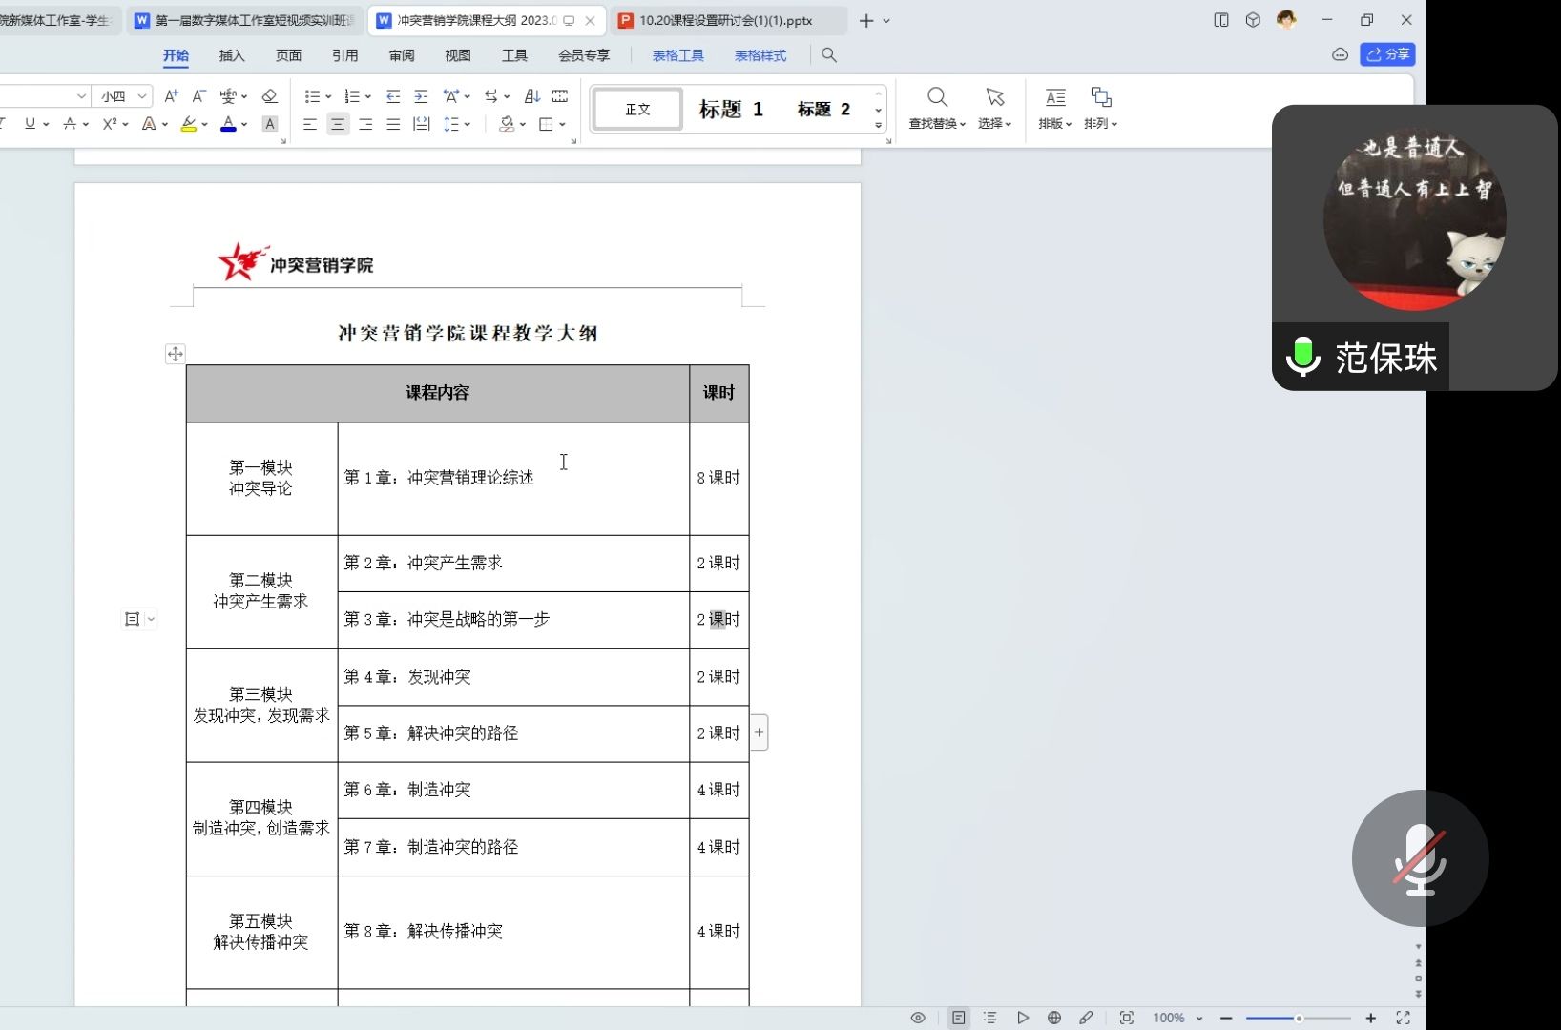Open the Find and Replace tool
The width and height of the screenshot is (1561, 1030).
pyautogui.click(x=937, y=108)
